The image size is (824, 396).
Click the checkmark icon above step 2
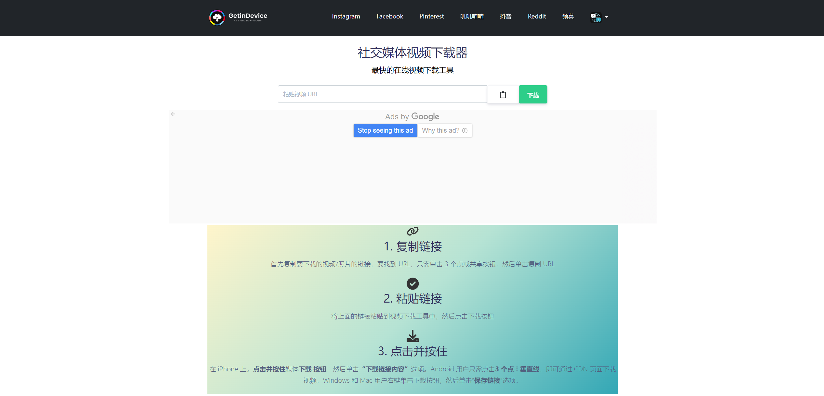(412, 283)
